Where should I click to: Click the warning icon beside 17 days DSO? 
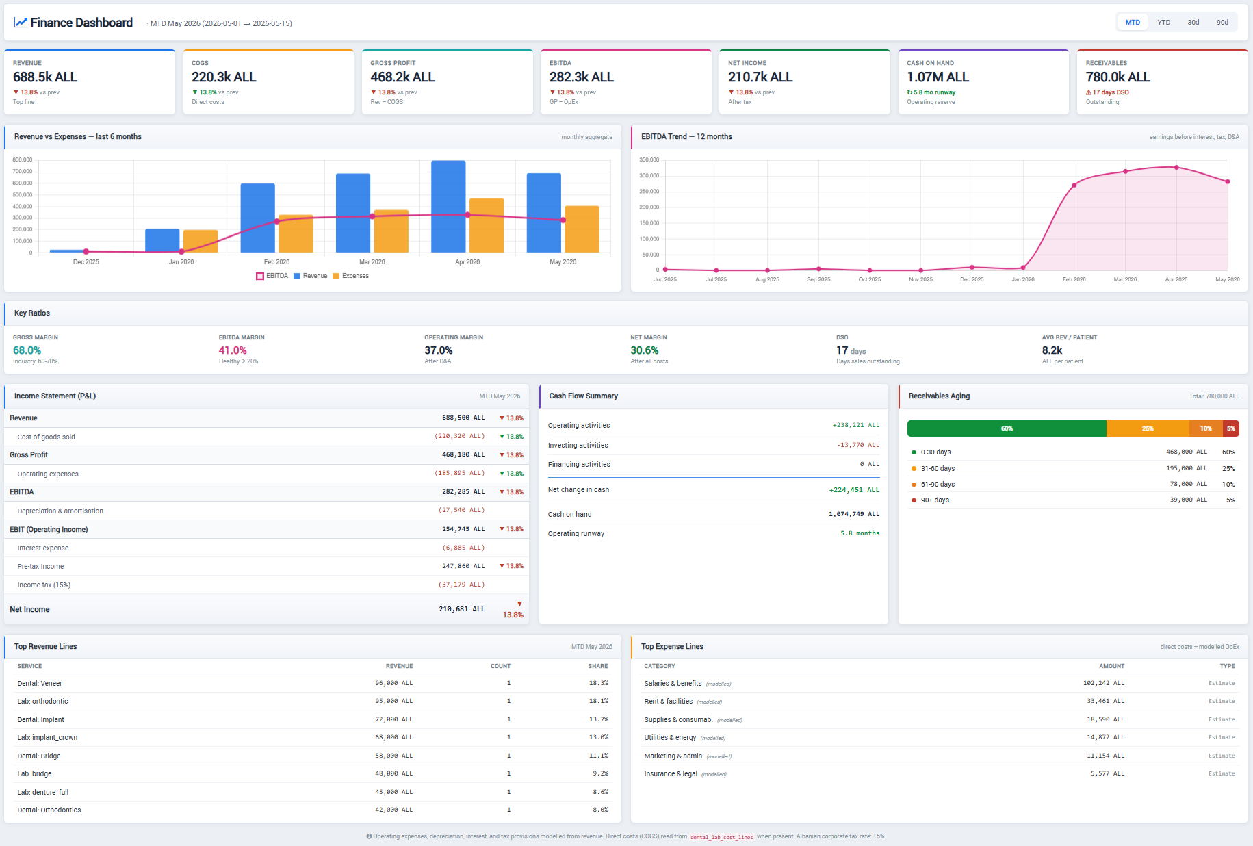tap(1089, 92)
